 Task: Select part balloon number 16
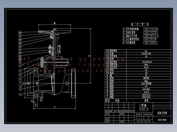pos(20,39)
